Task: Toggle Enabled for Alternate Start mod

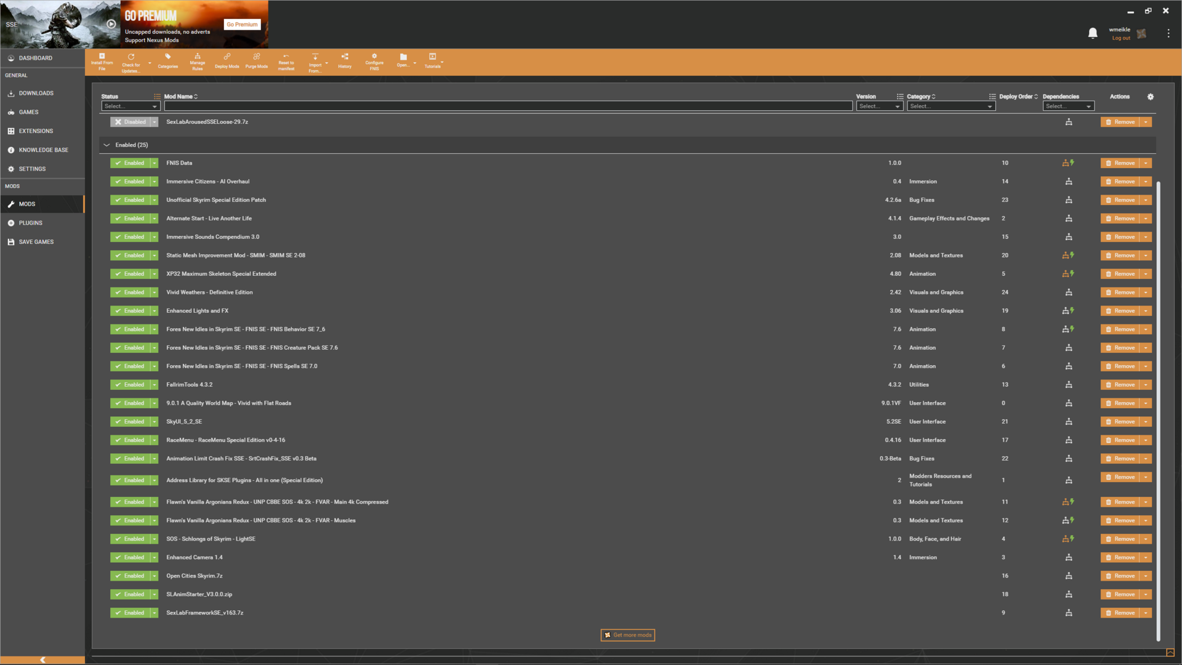Action: coord(130,219)
